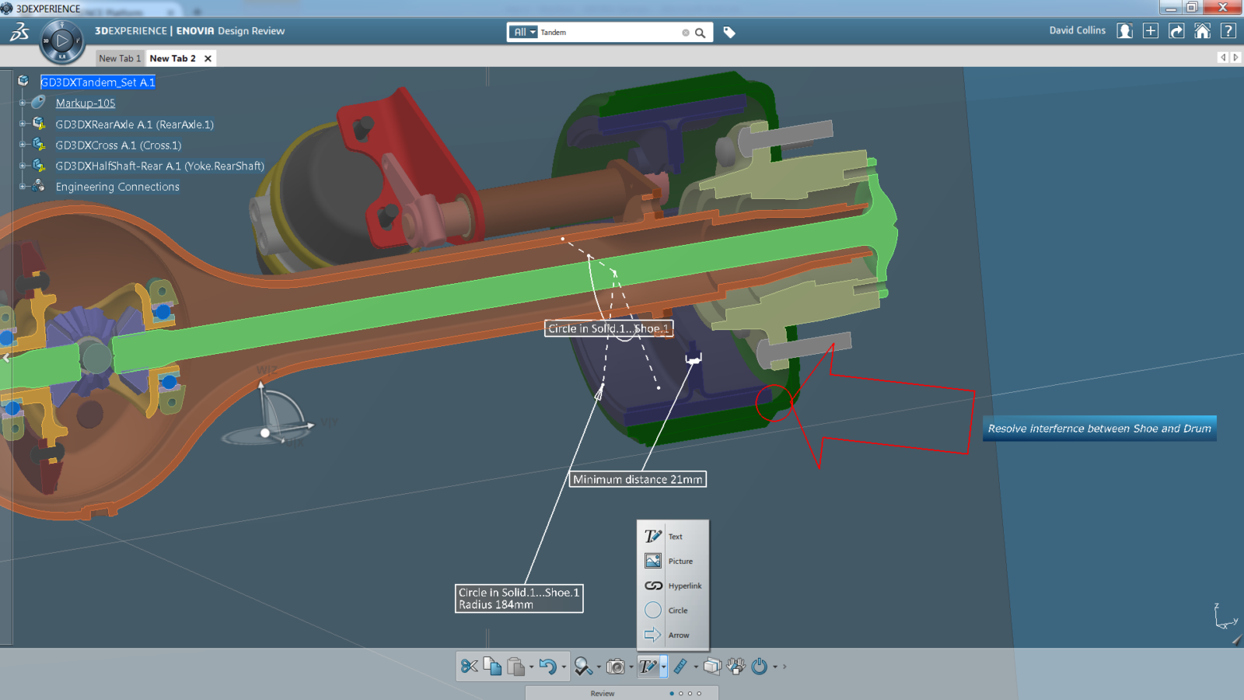Click the sectioning box icon

click(711, 667)
